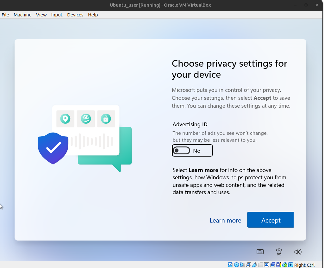Image resolution: width=324 pixels, height=268 pixels.
Task: Open the File menu
Action: [5, 15]
